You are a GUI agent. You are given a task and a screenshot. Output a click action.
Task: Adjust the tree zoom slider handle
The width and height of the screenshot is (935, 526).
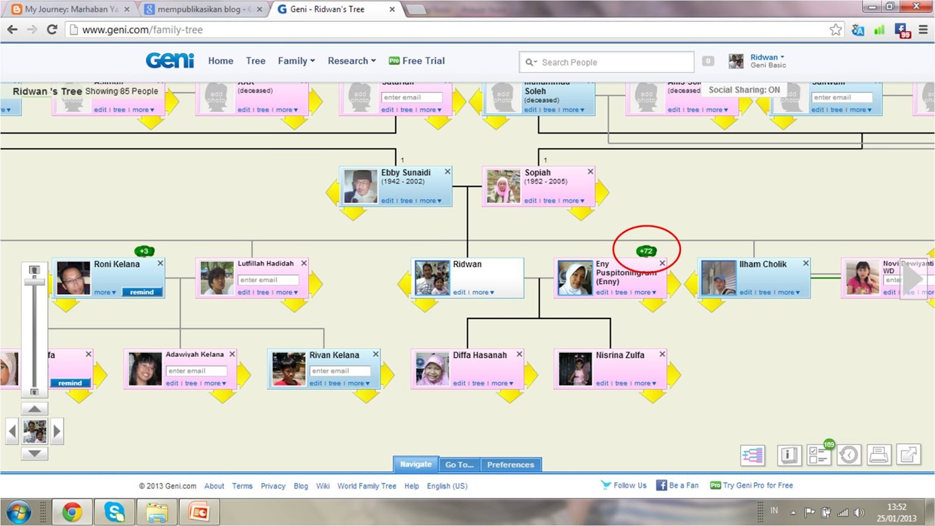34,281
